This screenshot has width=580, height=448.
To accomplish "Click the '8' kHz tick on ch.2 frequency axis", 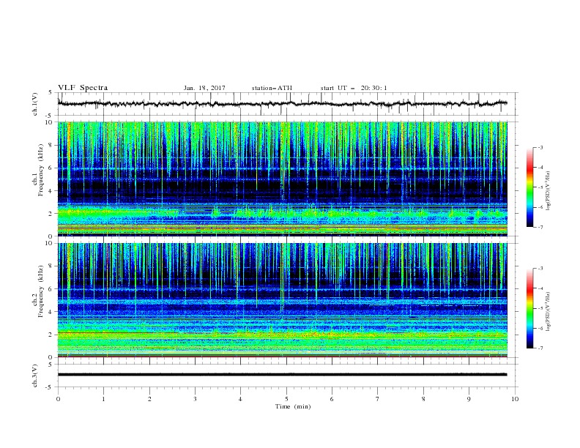I will point(52,266).
